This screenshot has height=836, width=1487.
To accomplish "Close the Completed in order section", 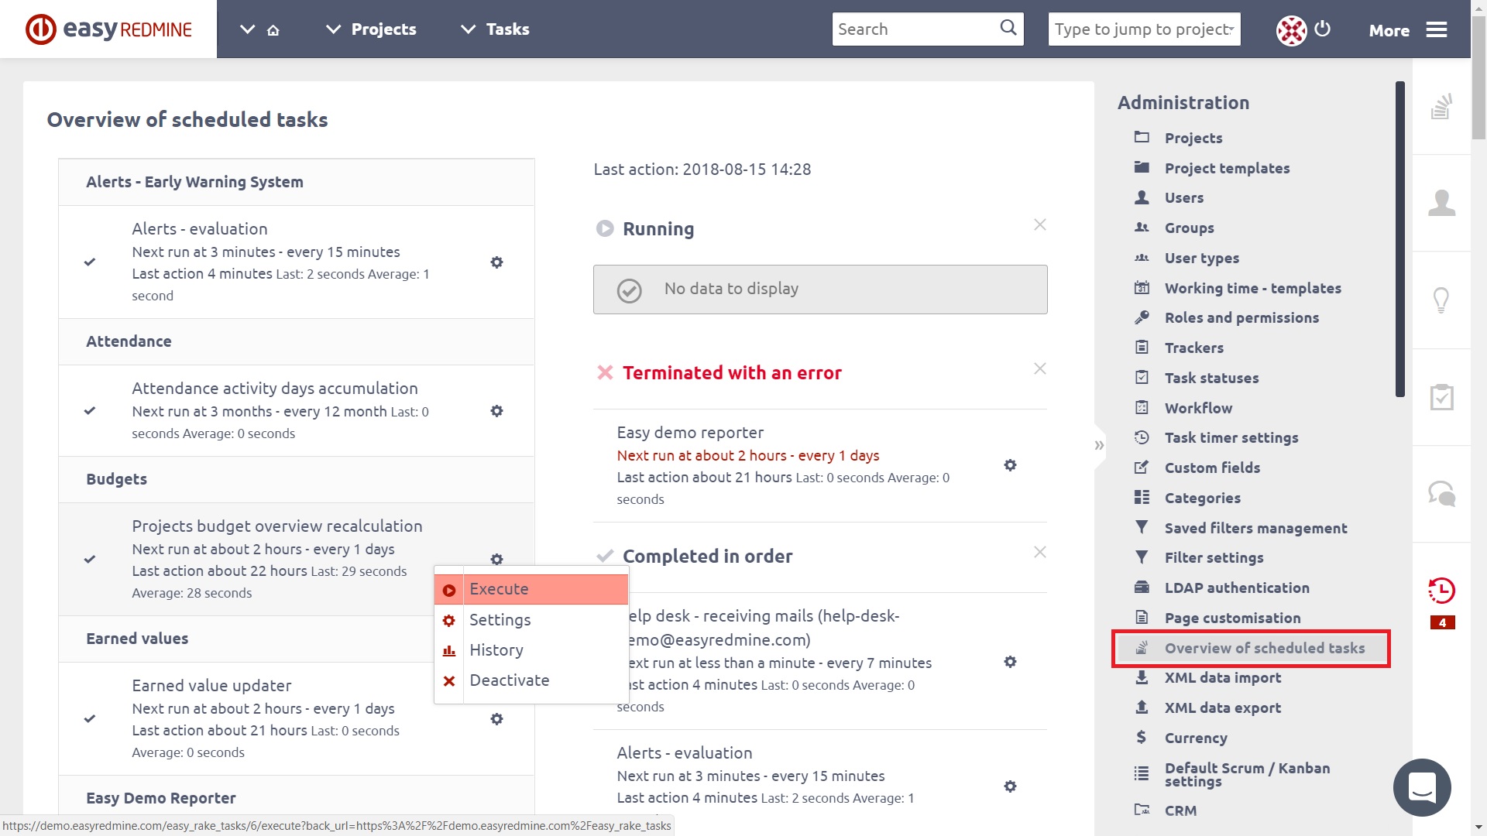I will point(1040,552).
